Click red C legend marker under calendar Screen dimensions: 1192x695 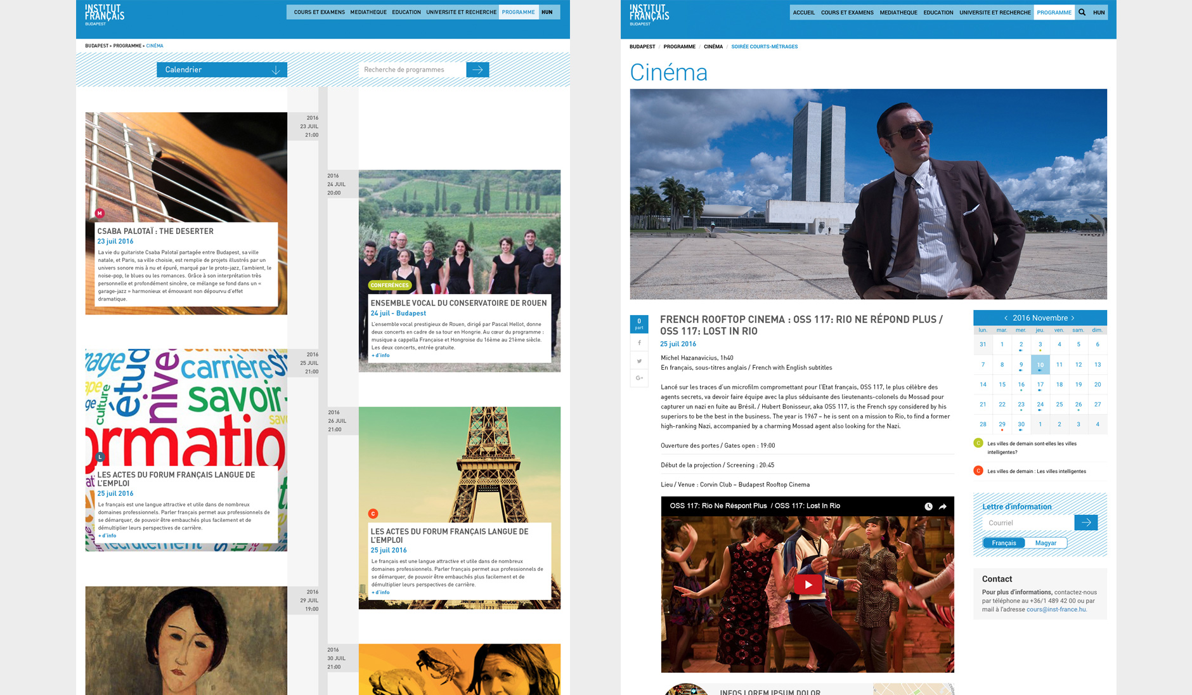(x=978, y=471)
